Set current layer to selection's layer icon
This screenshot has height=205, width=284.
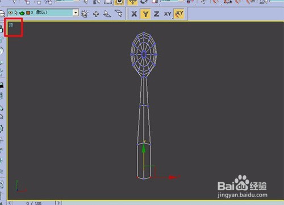click(119, 14)
